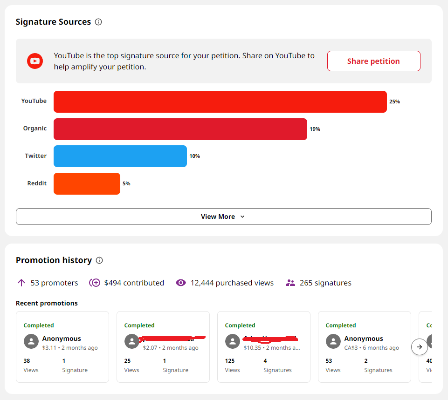Click the promoters up-arrow icon
This screenshot has width=448, height=400.
(21, 283)
